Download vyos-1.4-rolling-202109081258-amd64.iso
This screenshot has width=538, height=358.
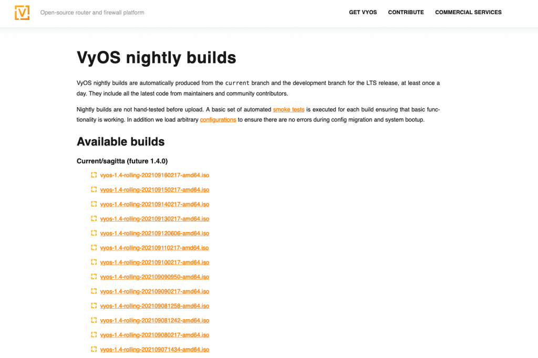point(154,306)
